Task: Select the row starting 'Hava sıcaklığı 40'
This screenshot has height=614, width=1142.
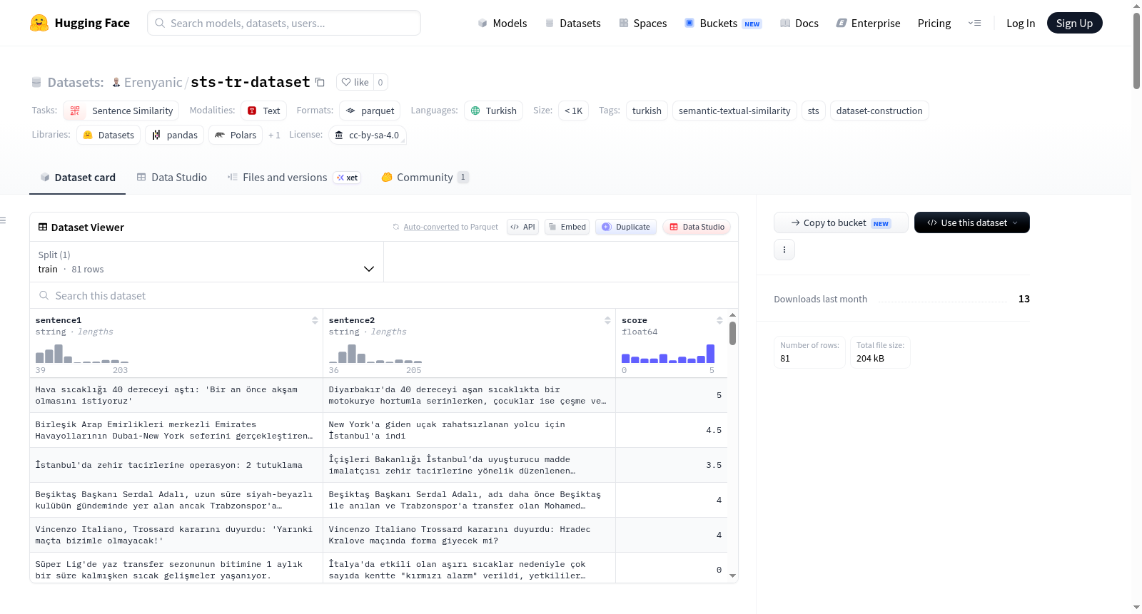Action: click(378, 395)
